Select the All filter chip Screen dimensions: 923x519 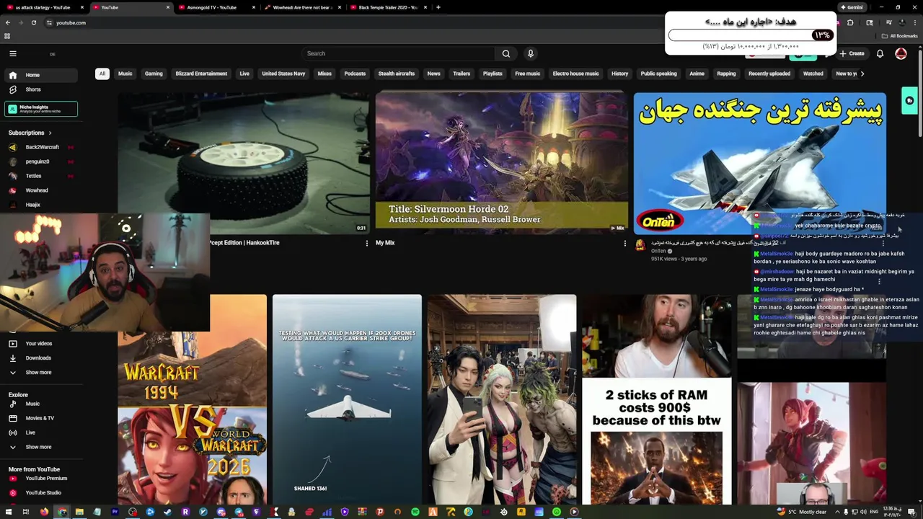click(102, 74)
